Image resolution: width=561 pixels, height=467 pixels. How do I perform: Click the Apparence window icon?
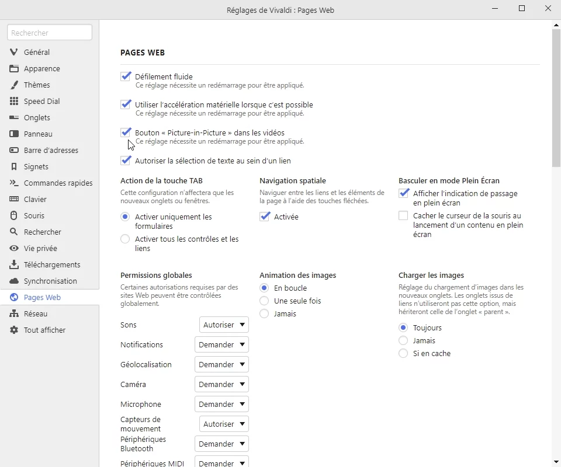coord(13,69)
